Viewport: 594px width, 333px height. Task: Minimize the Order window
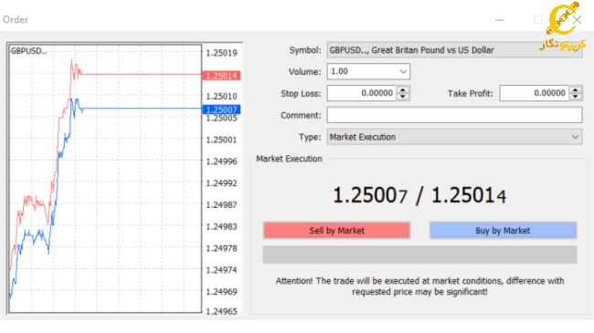click(500, 20)
